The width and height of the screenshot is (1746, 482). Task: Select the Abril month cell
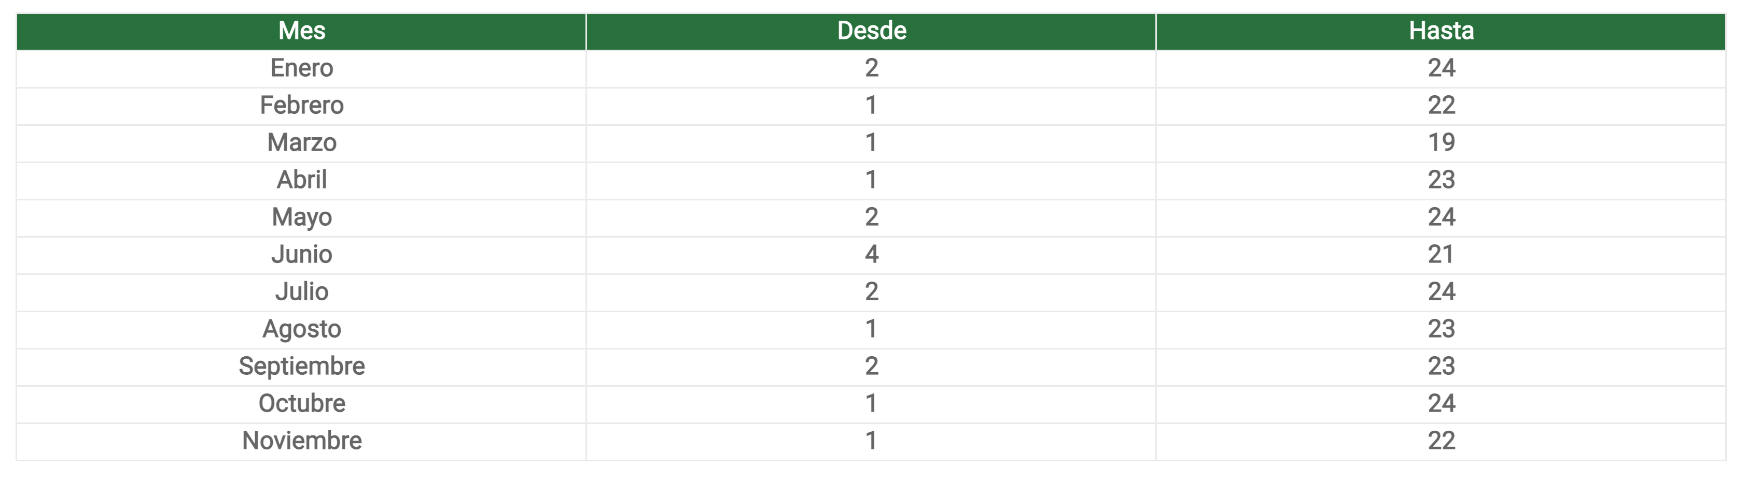click(x=302, y=180)
